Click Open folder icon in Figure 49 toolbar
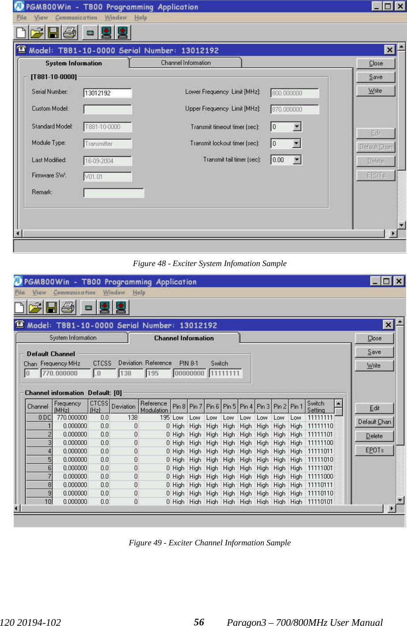407x628 pixels. (x=35, y=307)
